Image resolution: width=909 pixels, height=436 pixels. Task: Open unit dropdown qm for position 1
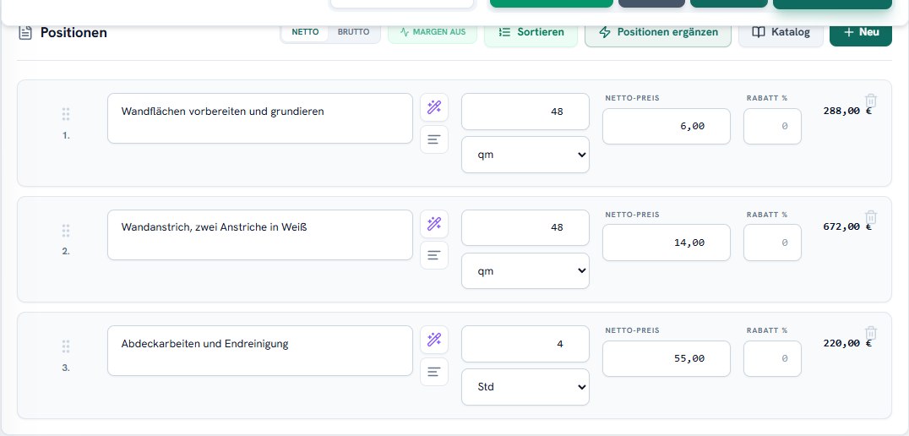tap(525, 155)
